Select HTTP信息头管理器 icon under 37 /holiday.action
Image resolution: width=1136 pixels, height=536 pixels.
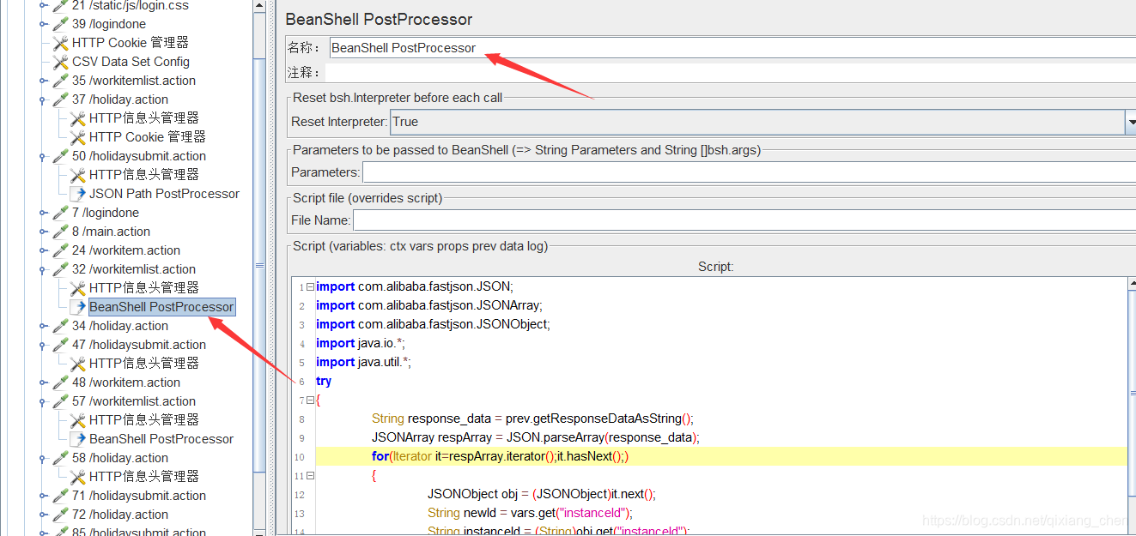point(77,118)
